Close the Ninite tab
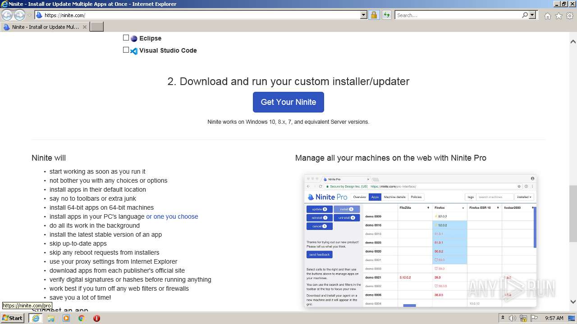577x324 pixels. [85, 27]
